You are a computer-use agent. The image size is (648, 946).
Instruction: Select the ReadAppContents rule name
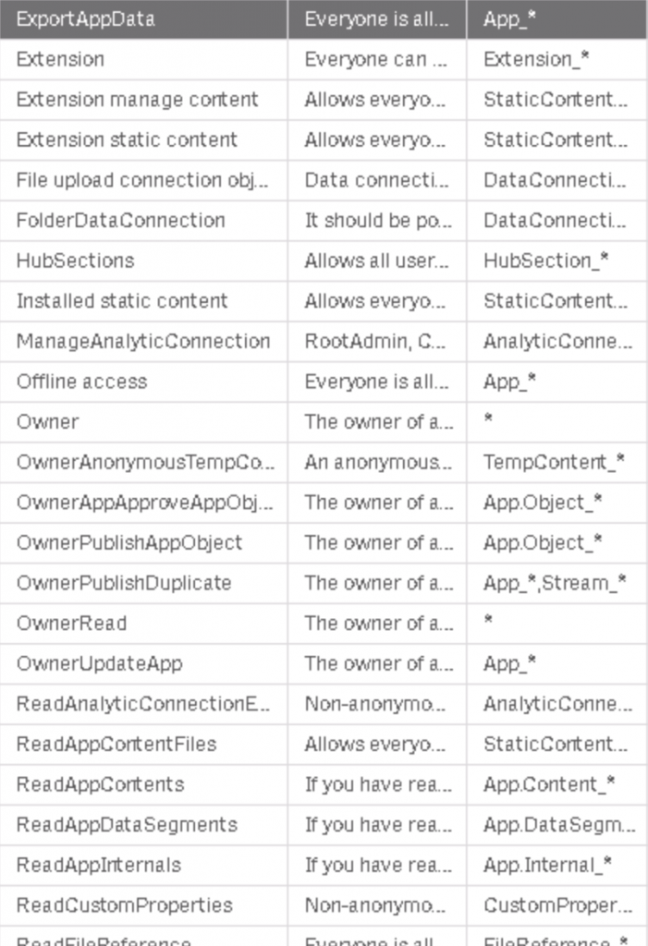click(101, 784)
